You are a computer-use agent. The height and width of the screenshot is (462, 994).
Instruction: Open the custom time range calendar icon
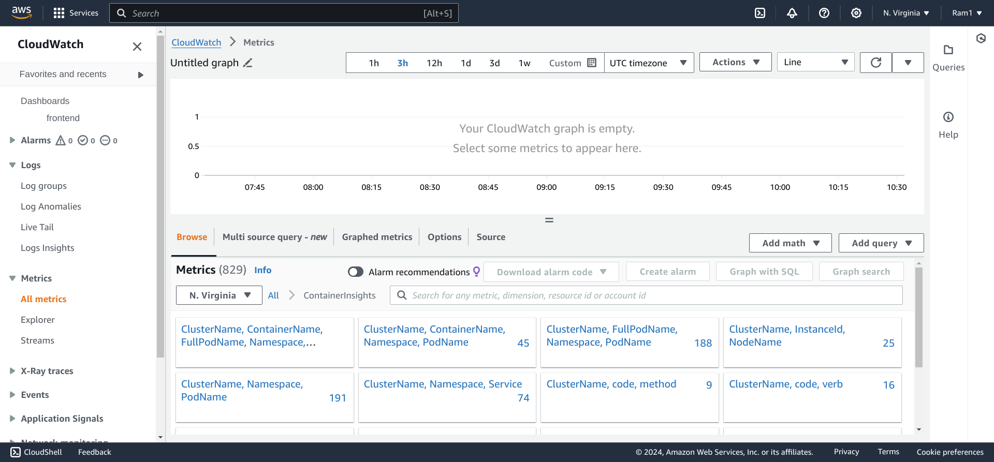[x=592, y=63]
